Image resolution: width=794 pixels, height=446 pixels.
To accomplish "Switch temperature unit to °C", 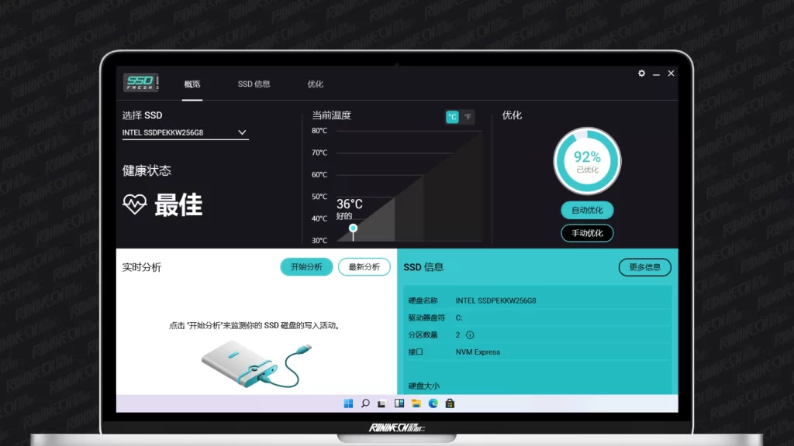I will tap(452, 117).
